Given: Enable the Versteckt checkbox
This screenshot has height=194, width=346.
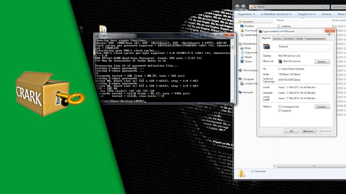Looking at the screenshot, I should pyautogui.click(x=280, y=111).
